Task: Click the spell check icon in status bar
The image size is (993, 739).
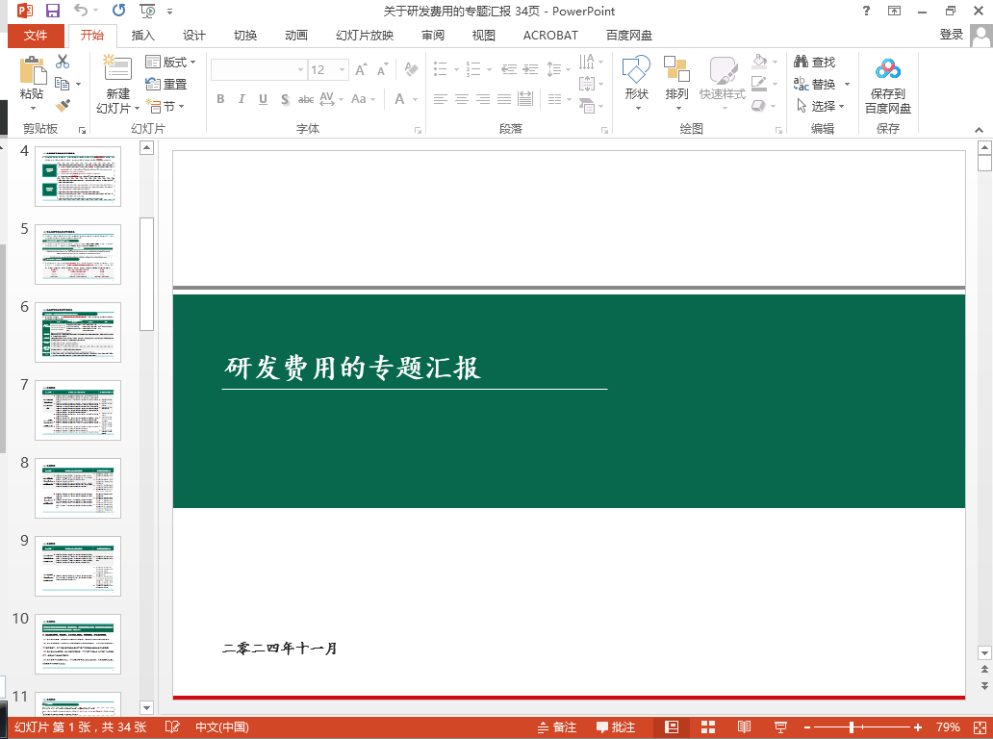Action: click(172, 726)
